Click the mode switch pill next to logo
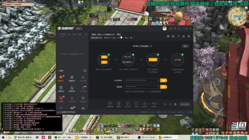Viewport: 249px width, 140px height. pos(79,29)
